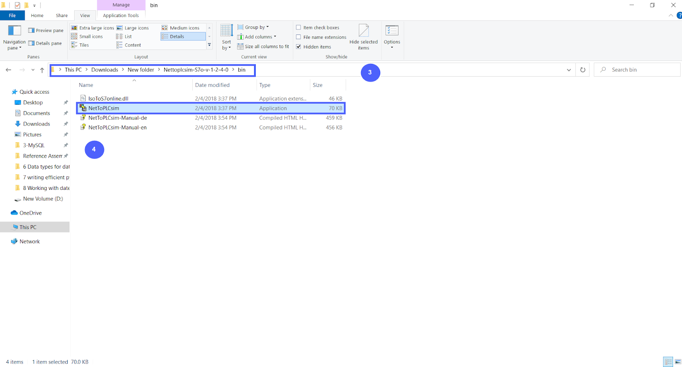682x367 pixels.
Task: Choose Extra large icons layout
Action: [x=92, y=28]
